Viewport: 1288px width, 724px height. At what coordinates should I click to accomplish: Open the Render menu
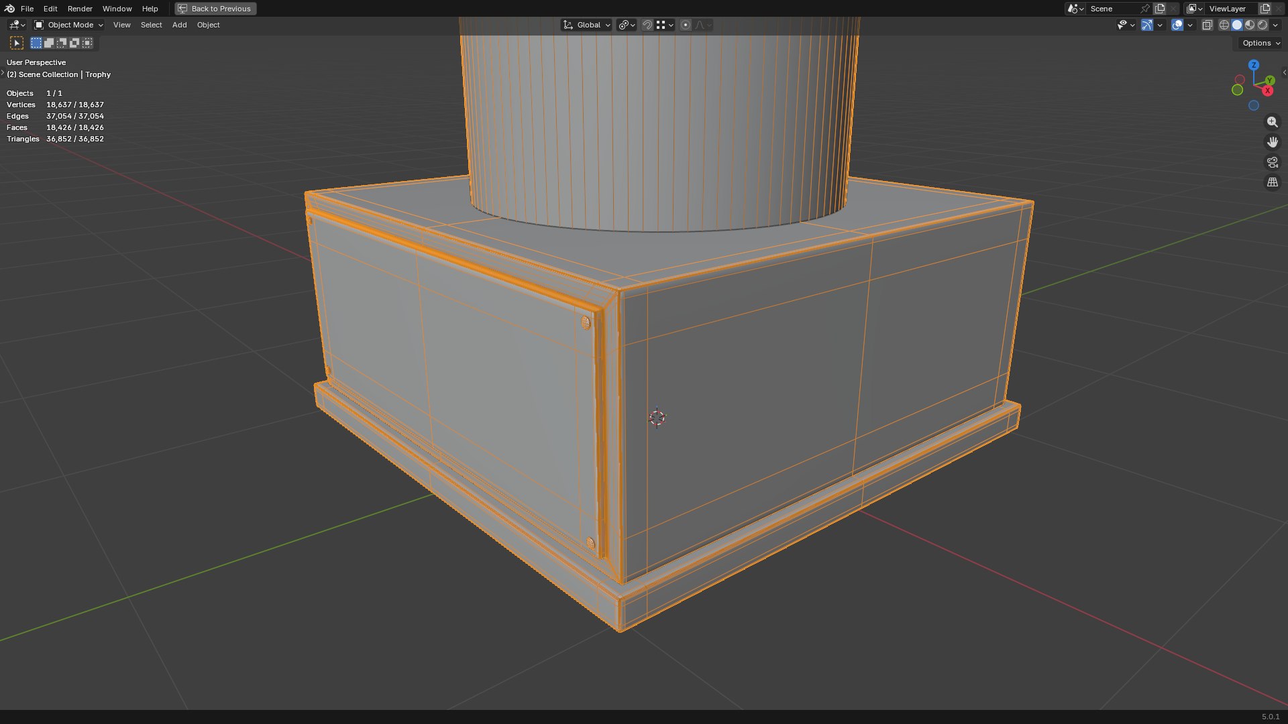pyautogui.click(x=80, y=9)
